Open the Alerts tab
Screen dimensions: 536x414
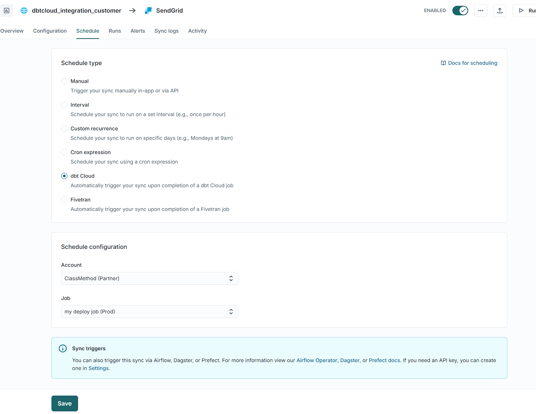click(138, 31)
